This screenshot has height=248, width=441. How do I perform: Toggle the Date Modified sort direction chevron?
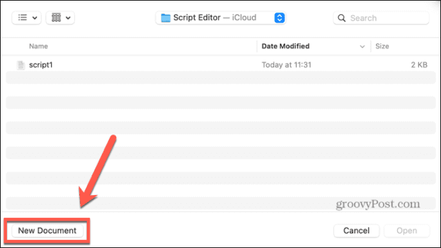tap(362, 46)
